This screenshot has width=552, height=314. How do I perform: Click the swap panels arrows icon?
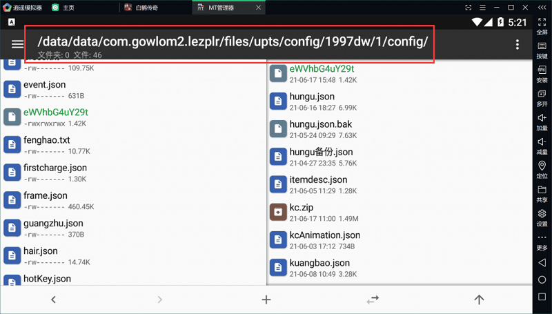point(373,300)
